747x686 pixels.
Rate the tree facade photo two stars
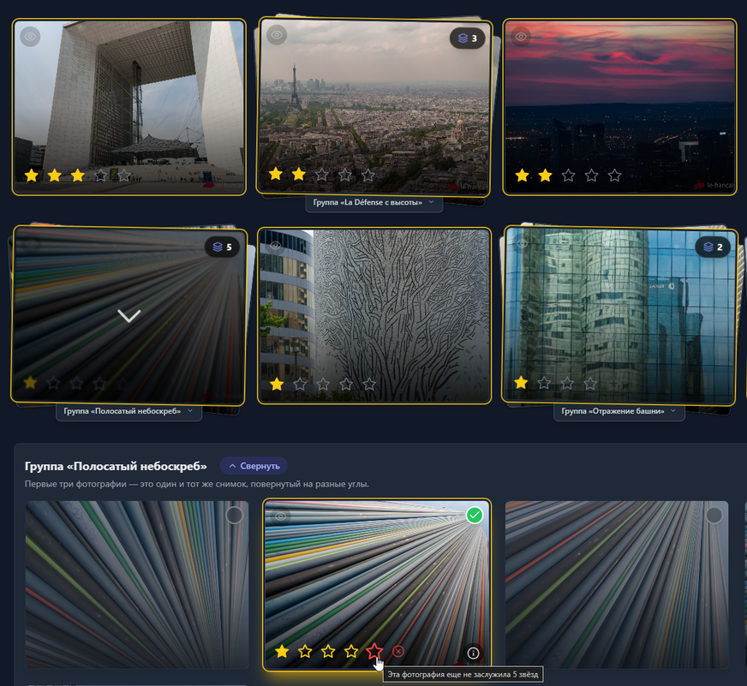[300, 385]
